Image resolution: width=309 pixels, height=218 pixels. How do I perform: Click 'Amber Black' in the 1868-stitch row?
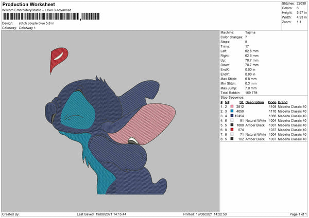coord(255,125)
